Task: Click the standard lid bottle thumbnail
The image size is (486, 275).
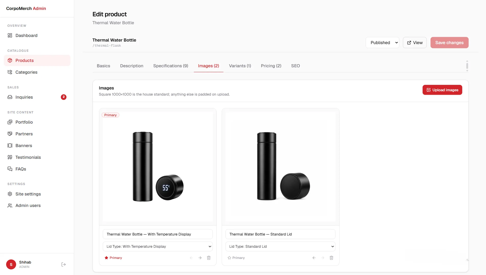Action: (280, 167)
